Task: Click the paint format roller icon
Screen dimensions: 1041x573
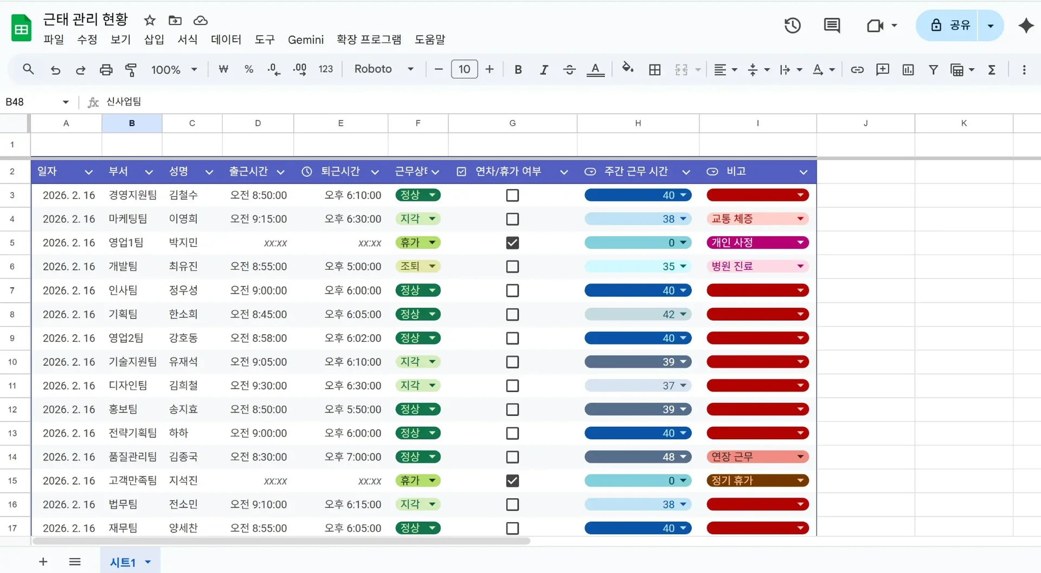Action: [131, 69]
